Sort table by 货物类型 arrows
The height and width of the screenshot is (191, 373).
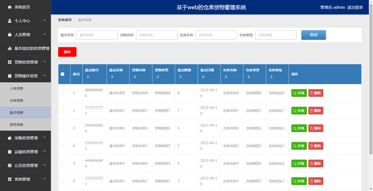coord(158,77)
